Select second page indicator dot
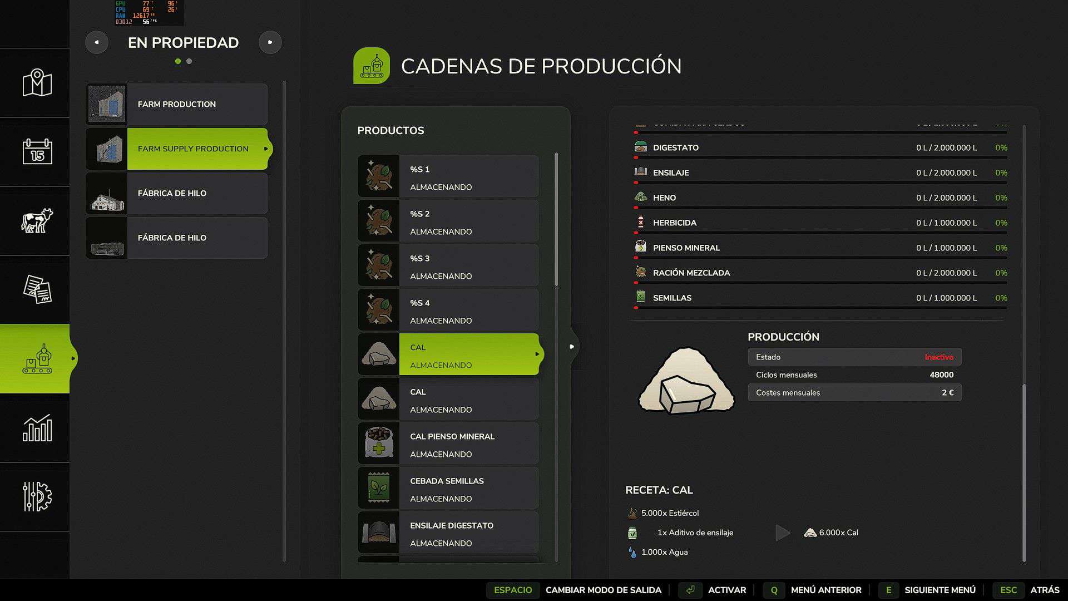This screenshot has height=601, width=1068. click(x=189, y=61)
